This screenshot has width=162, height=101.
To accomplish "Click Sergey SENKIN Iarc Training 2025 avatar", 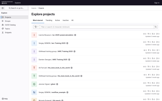I will (x=34, y=43).
